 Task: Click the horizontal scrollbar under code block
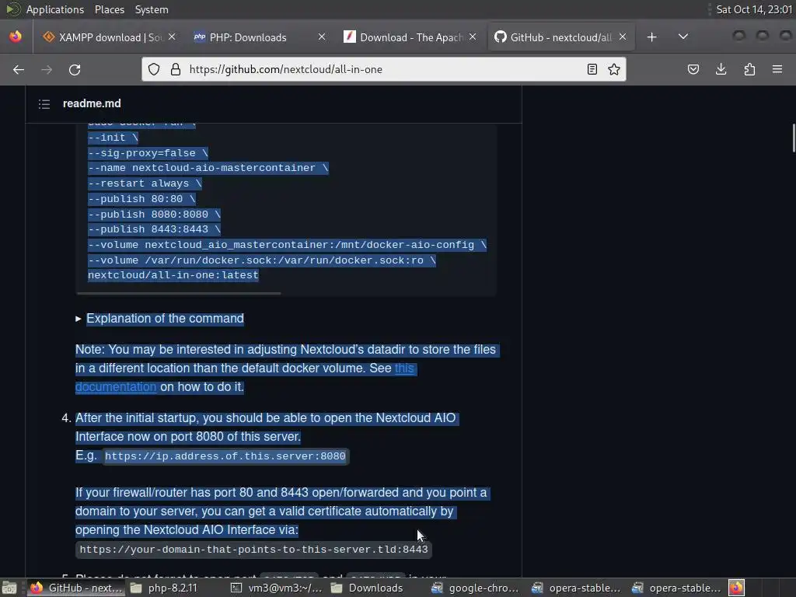178,293
